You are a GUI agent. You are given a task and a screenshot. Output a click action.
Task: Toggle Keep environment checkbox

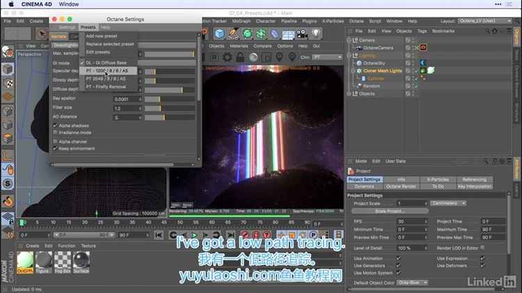(55, 148)
